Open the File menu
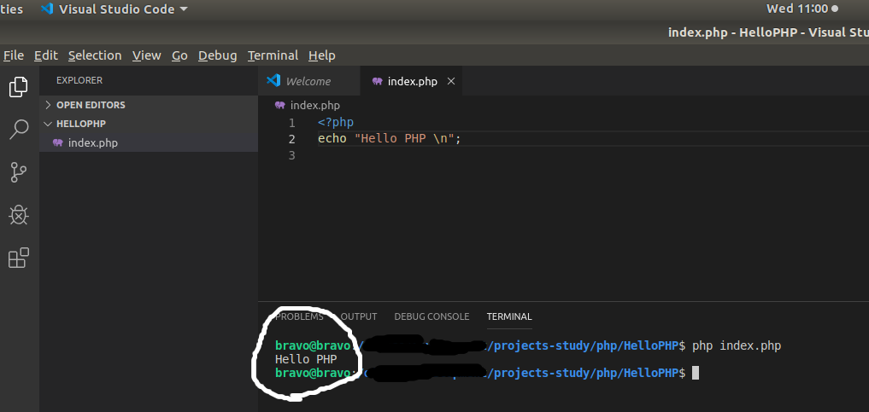The height and width of the screenshot is (412, 869). (x=14, y=55)
